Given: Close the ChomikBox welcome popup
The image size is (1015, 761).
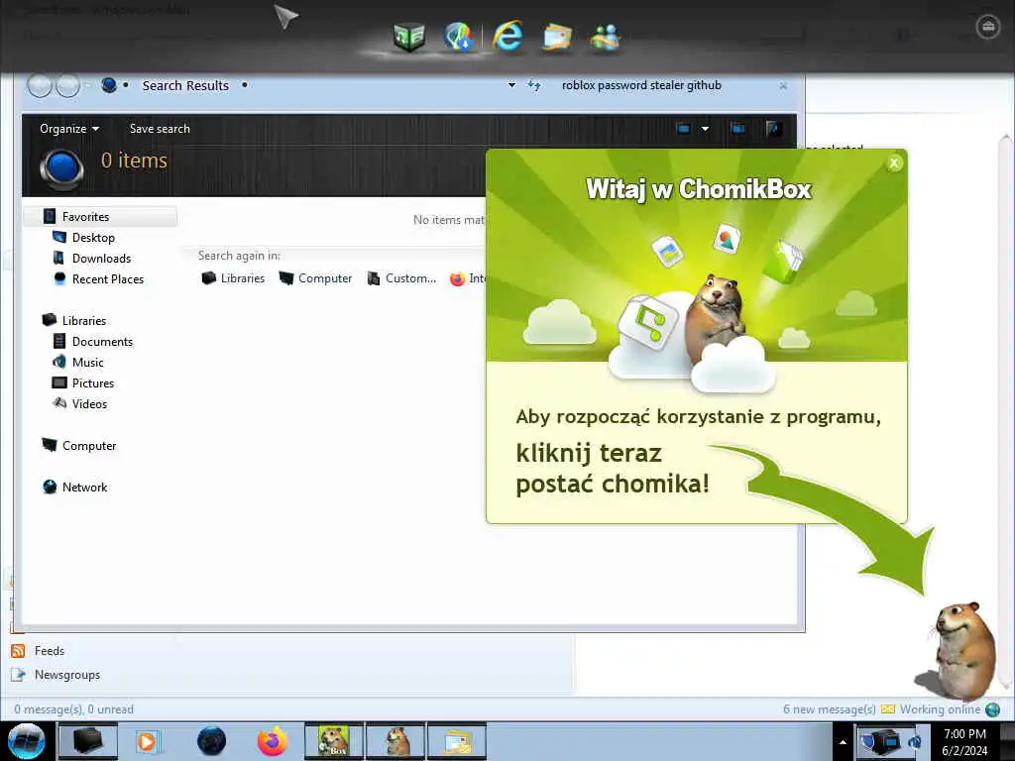Looking at the screenshot, I should pyautogui.click(x=894, y=163).
